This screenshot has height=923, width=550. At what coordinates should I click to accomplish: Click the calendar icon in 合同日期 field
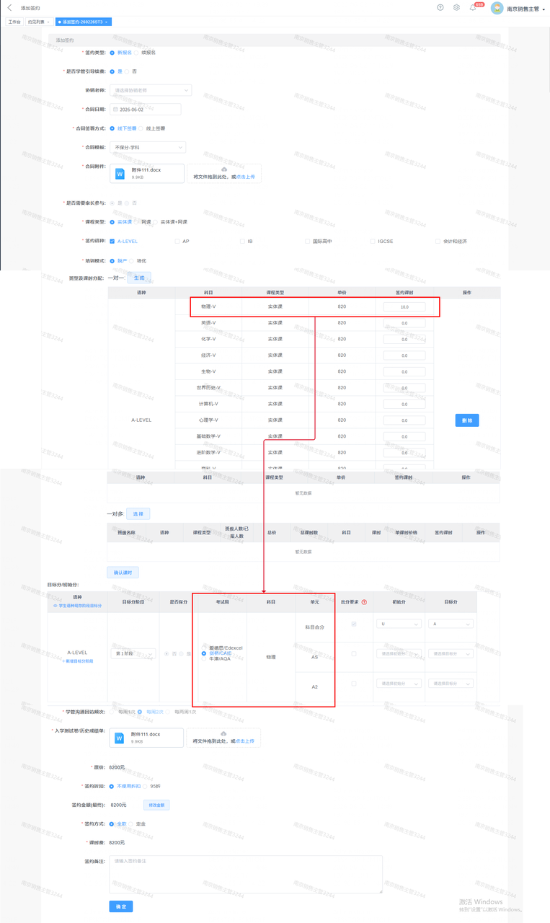click(x=114, y=110)
